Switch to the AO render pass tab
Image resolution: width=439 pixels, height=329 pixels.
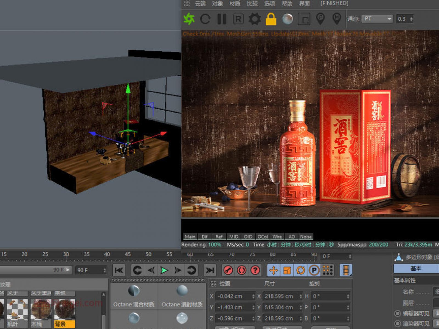pos(292,236)
